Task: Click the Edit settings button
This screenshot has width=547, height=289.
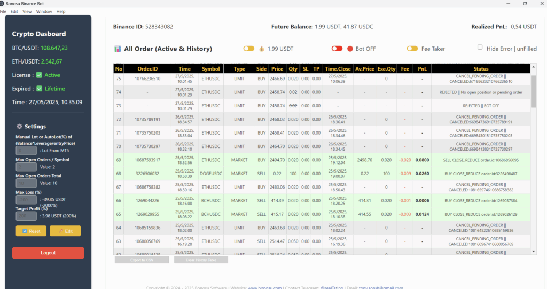Action: point(65,231)
